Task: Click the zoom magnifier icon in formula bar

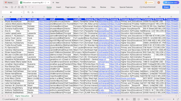Action: tap(28, 12)
